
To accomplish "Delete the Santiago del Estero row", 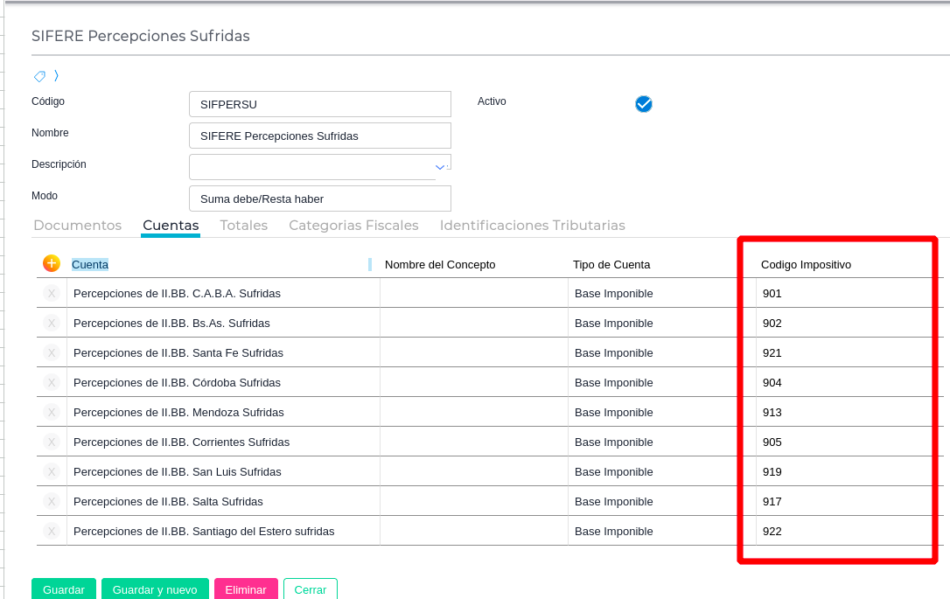I will [x=52, y=532].
